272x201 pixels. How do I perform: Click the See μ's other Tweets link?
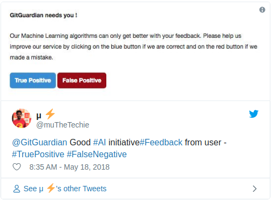(x=65, y=189)
